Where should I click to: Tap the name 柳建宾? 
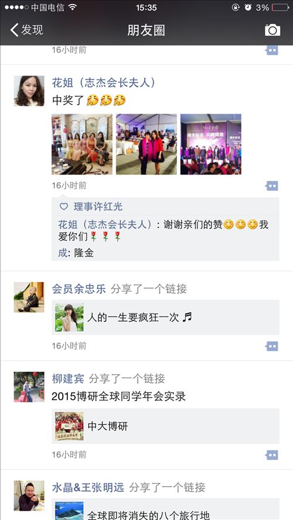tap(68, 378)
